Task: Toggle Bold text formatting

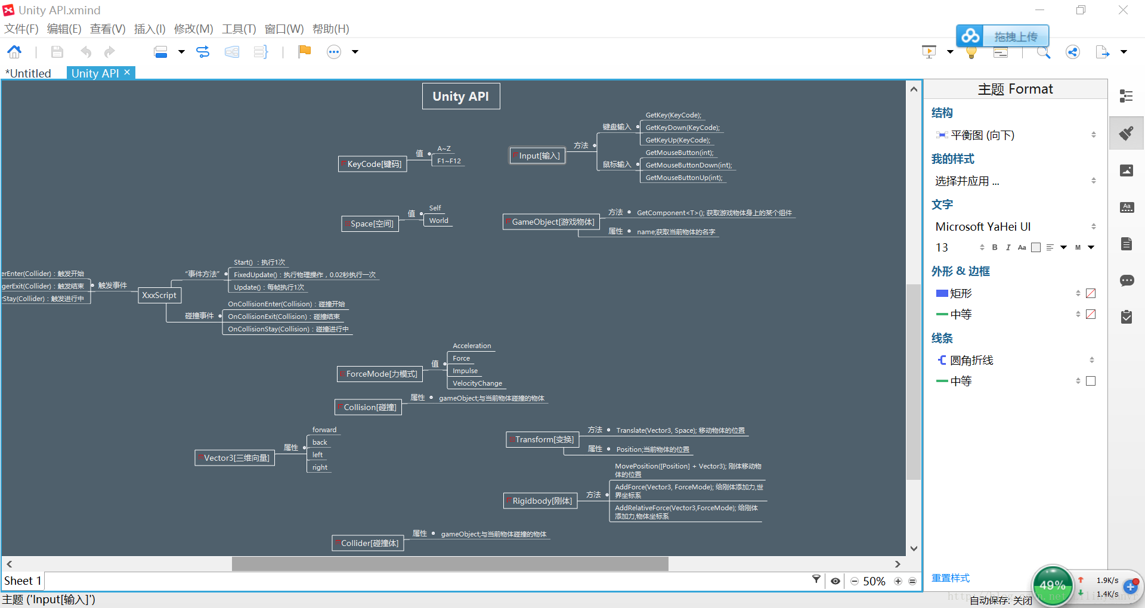Action: [995, 247]
